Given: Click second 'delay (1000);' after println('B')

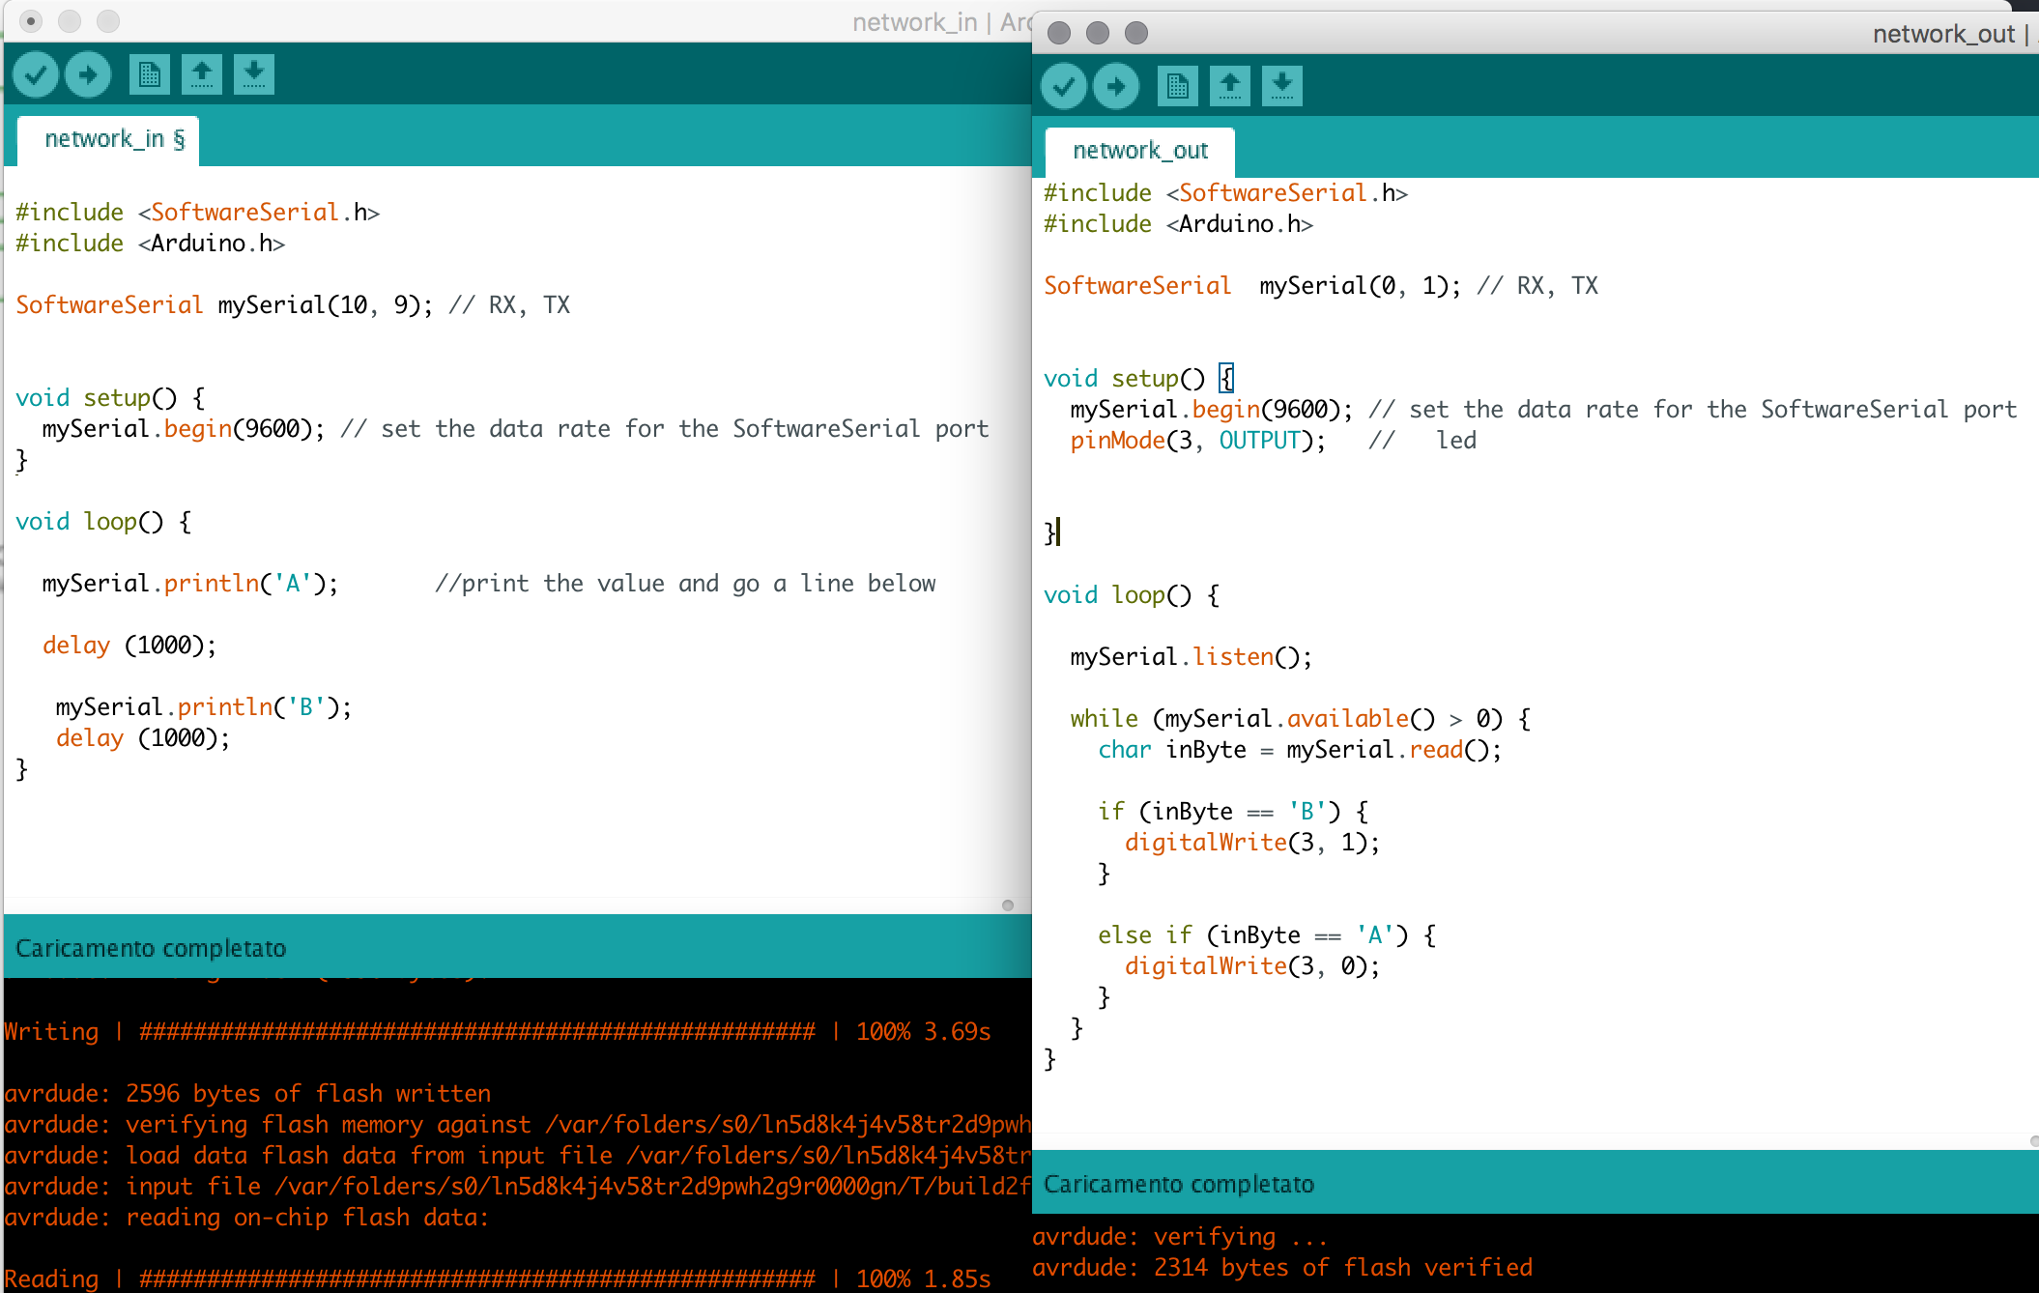Looking at the screenshot, I should [143, 738].
